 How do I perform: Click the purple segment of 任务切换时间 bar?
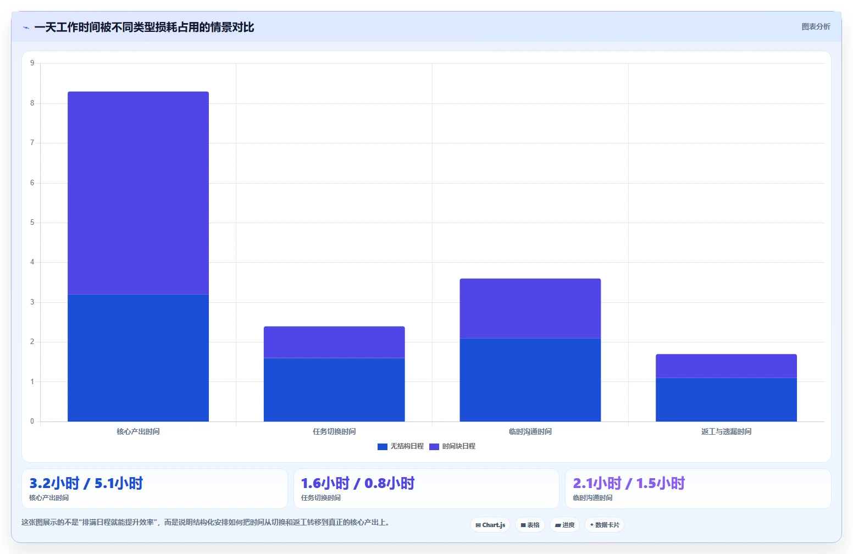(x=334, y=342)
